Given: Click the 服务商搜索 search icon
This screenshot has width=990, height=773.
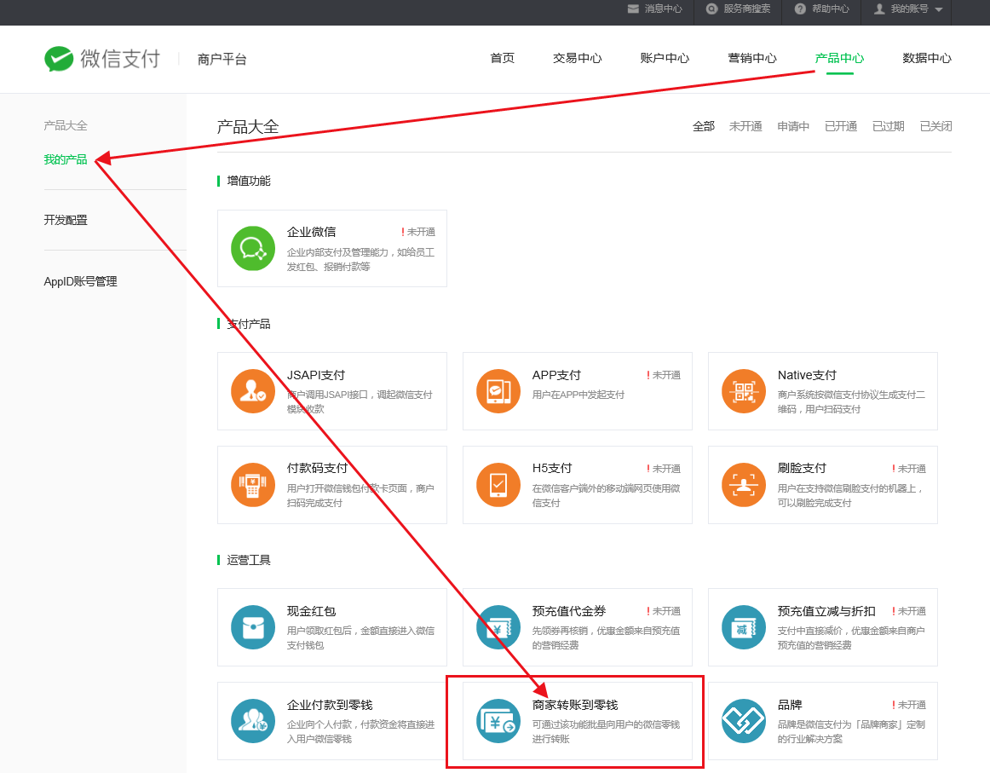Looking at the screenshot, I should (711, 9).
